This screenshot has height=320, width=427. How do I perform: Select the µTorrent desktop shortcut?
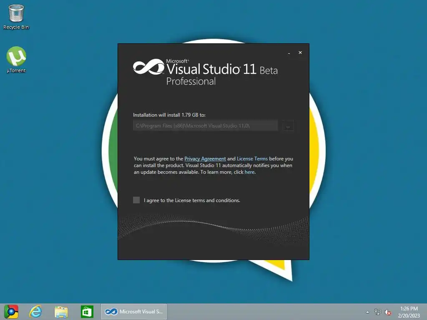[x=16, y=60]
